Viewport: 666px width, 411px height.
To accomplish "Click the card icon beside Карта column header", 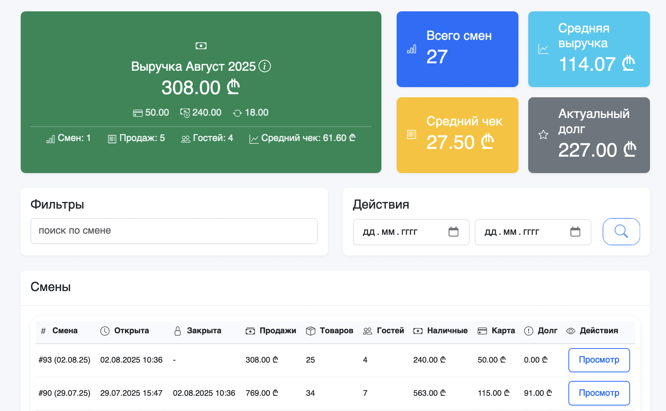I will coord(481,331).
